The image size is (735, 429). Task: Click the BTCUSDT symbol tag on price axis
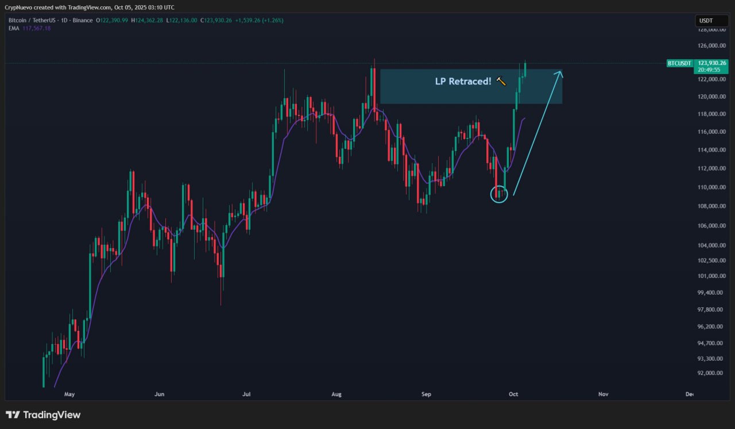coord(679,63)
